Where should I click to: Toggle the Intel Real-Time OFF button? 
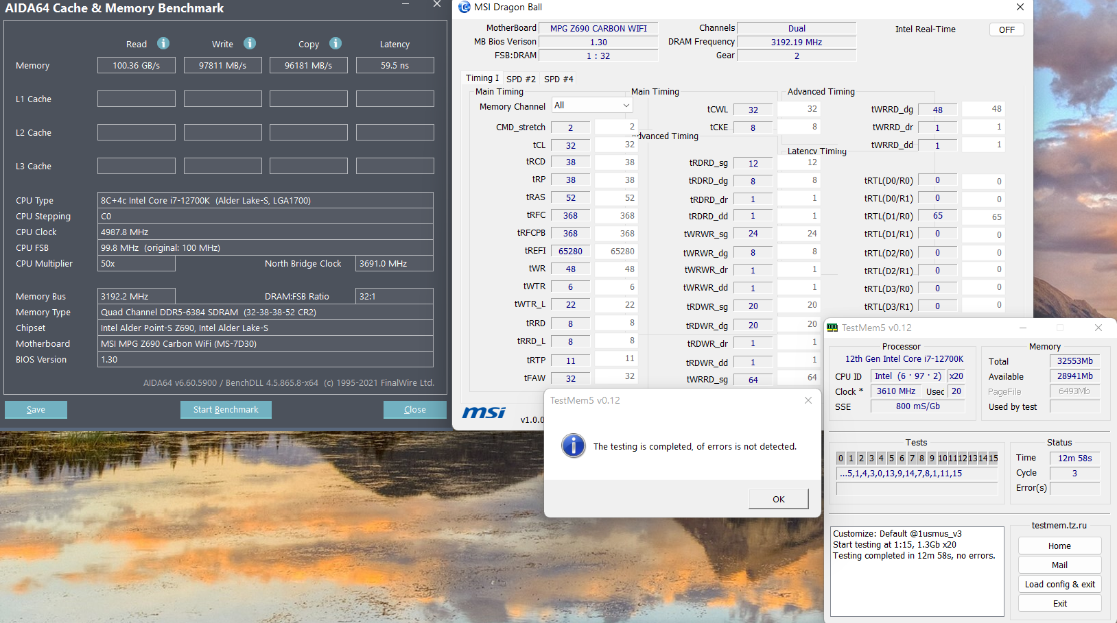coord(1007,29)
